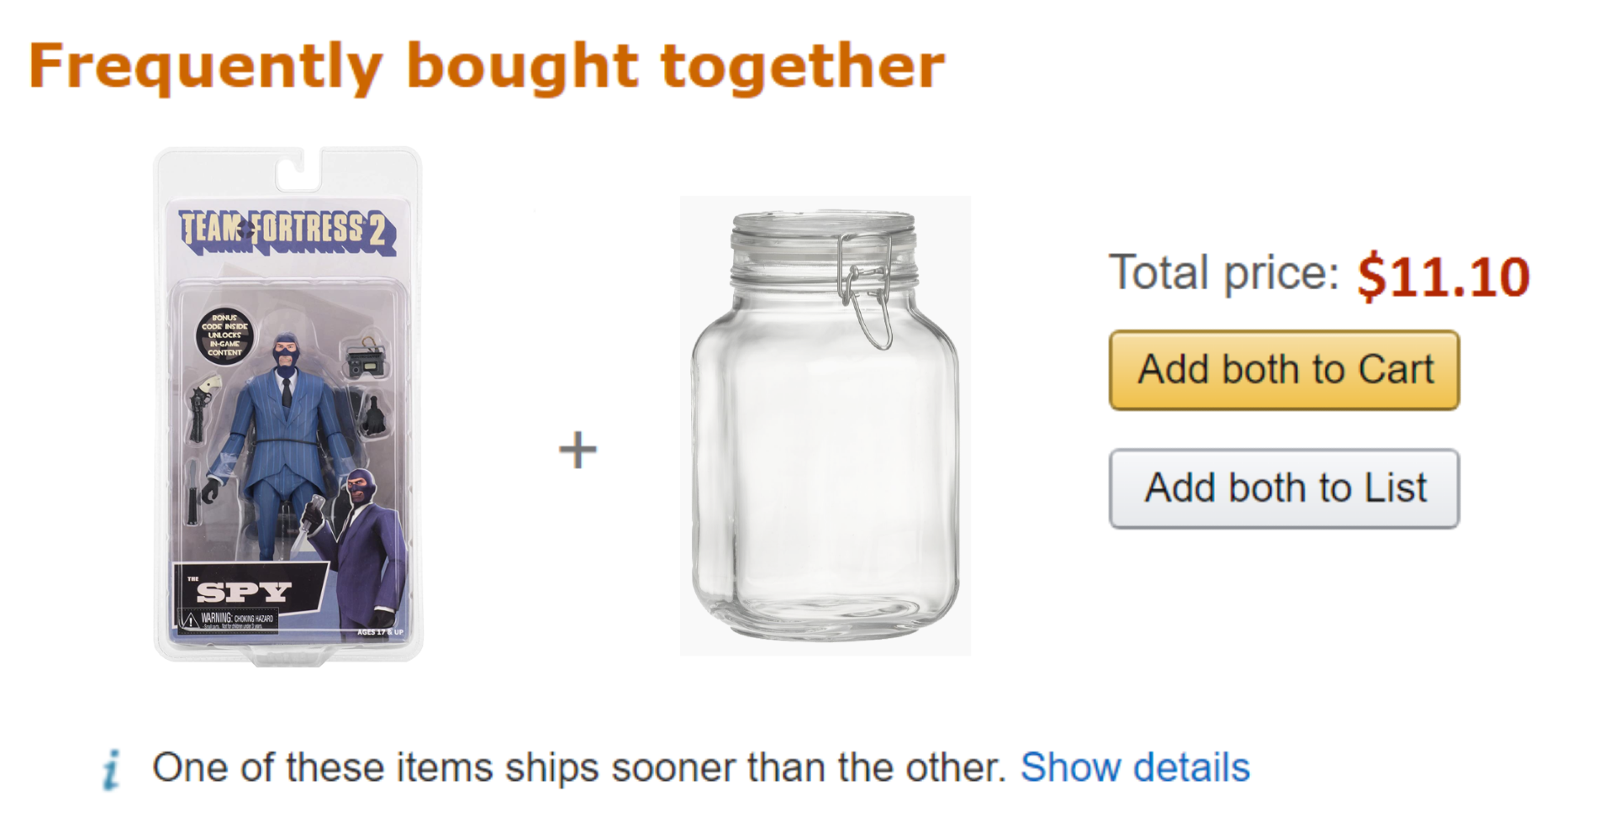Click the blue info icon
This screenshot has height=833, width=1614.
click(x=110, y=770)
